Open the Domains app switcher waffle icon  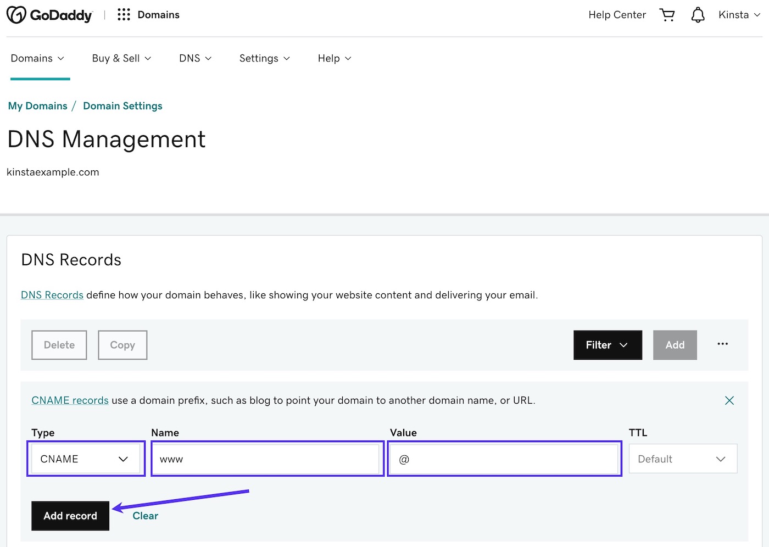click(x=123, y=14)
